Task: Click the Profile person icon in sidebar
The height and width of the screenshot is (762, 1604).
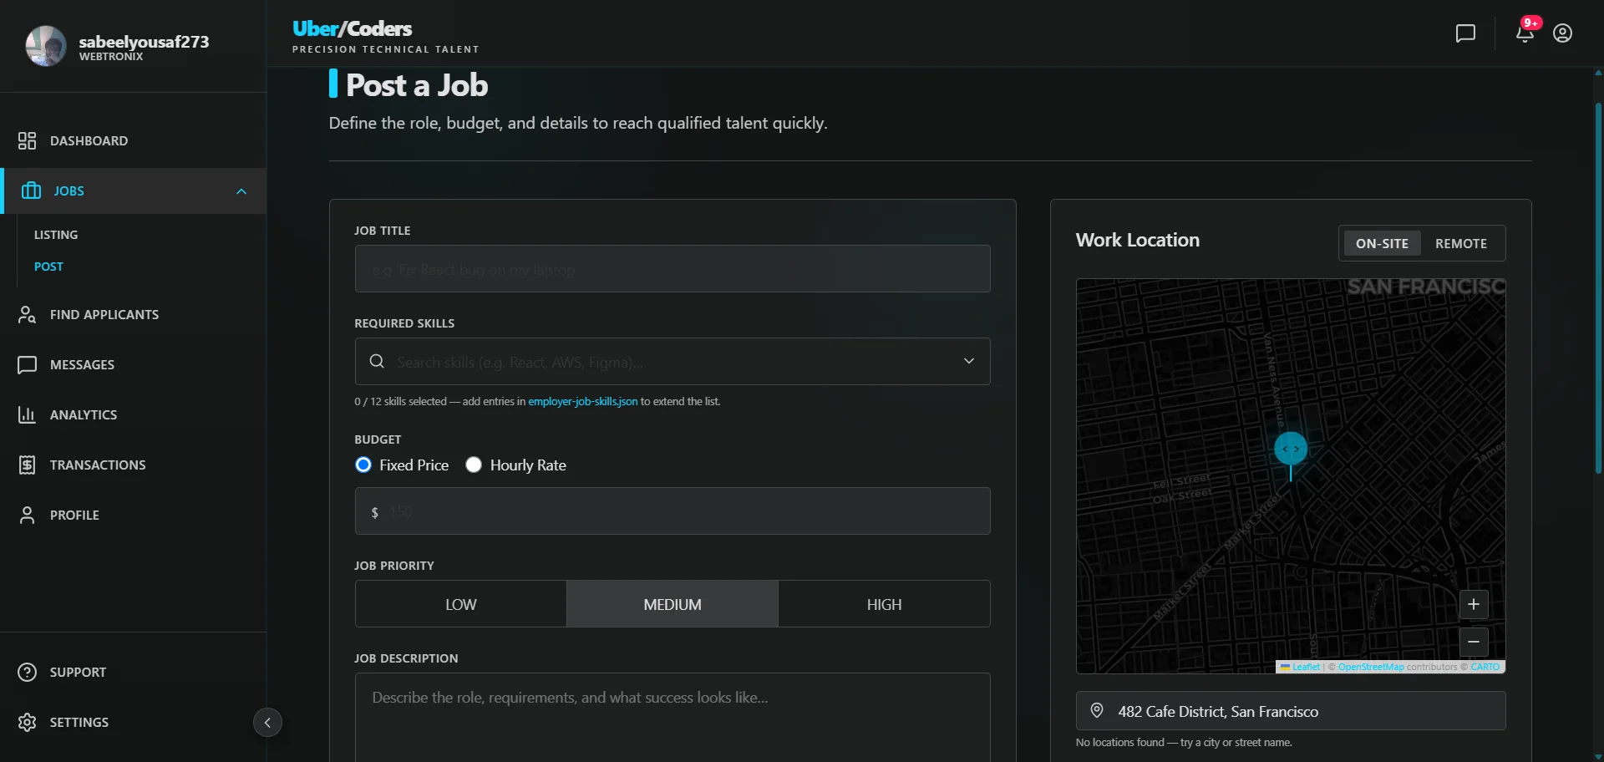Action: click(28, 515)
